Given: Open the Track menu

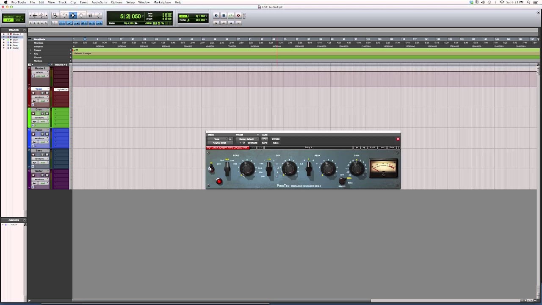Looking at the screenshot, I should click(x=63, y=2).
